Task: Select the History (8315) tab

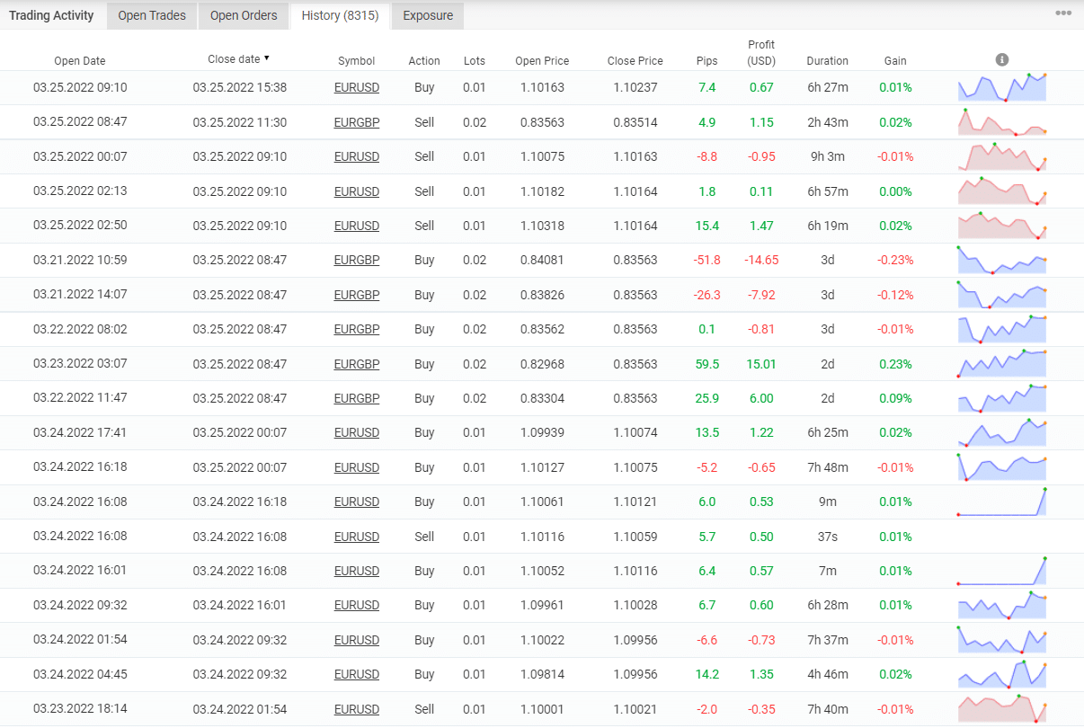Action: 340,15
